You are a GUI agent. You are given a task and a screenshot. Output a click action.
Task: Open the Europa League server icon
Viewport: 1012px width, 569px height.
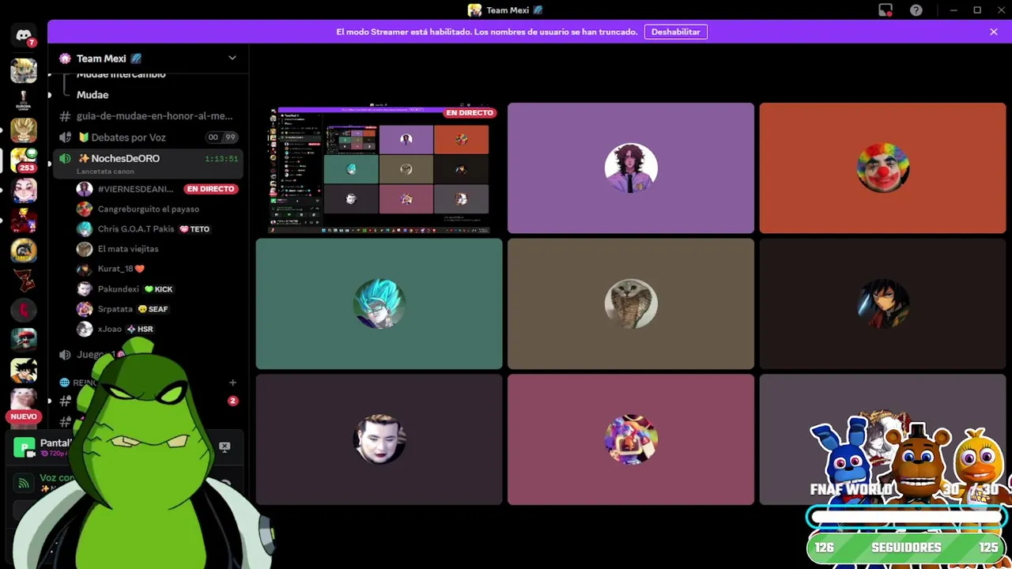[x=24, y=100]
